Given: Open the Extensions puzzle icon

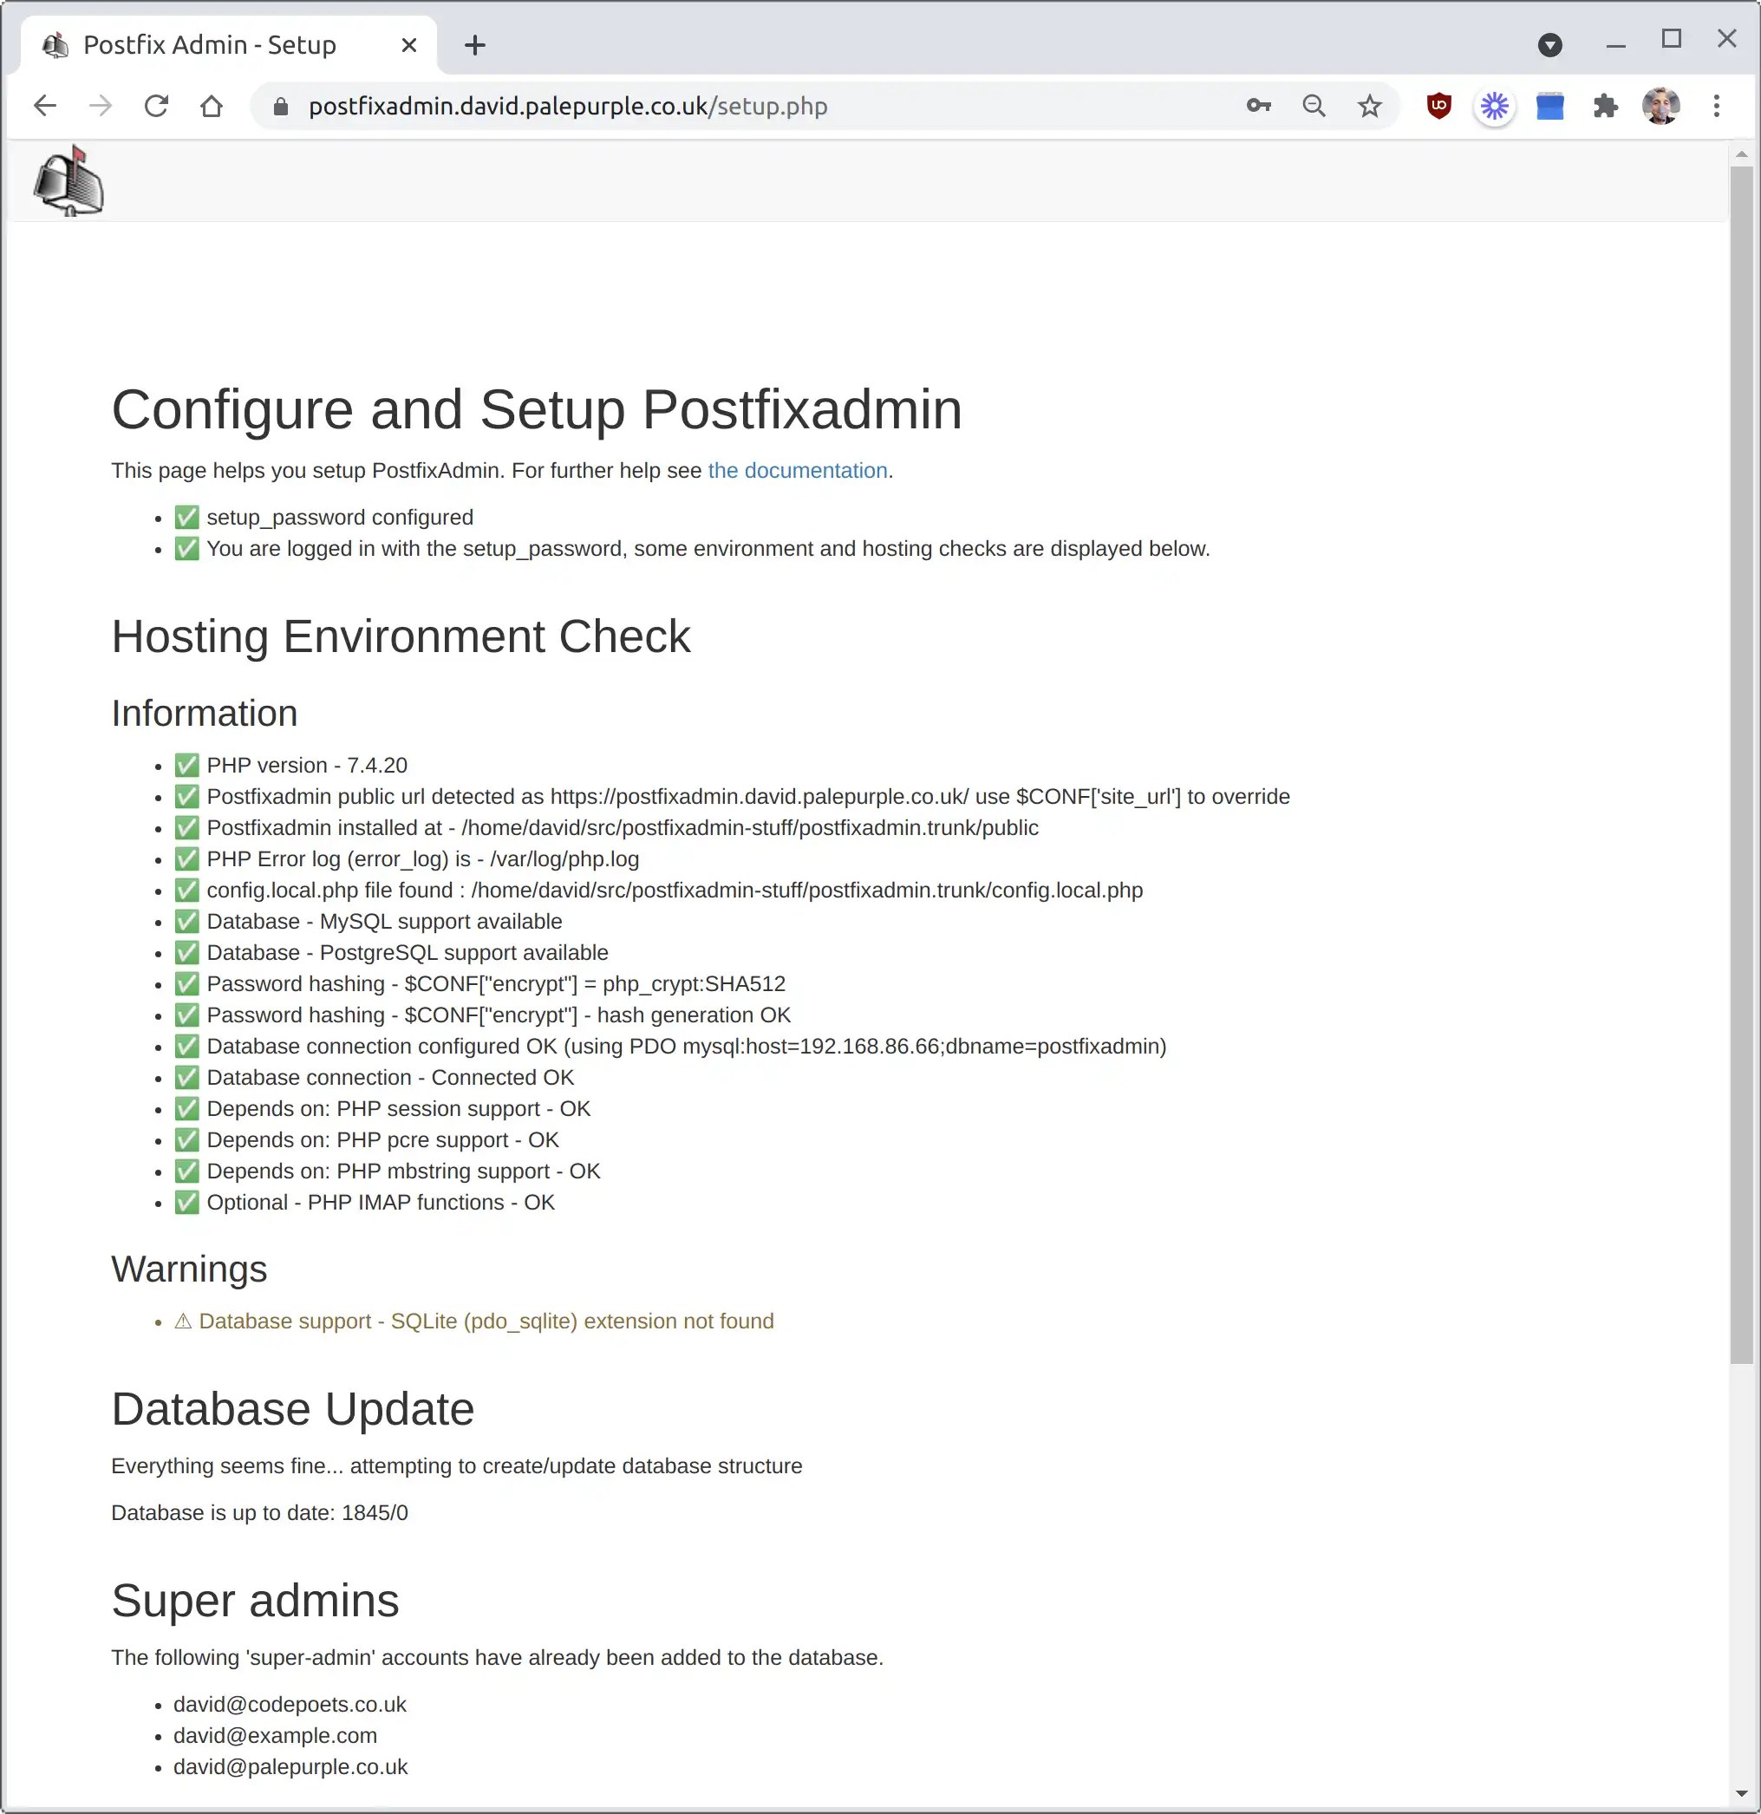Looking at the screenshot, I should (x=1606, y=107).
